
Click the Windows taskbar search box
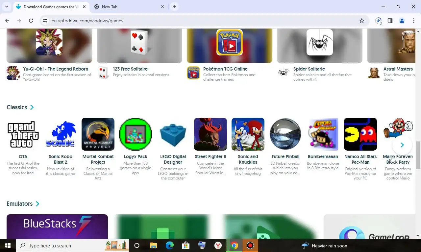coord(72,245)
